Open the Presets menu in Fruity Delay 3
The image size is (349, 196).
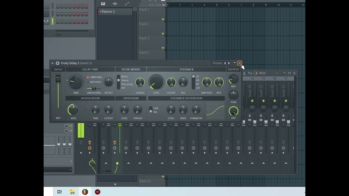pyautogui.click(x=217, y=63)
